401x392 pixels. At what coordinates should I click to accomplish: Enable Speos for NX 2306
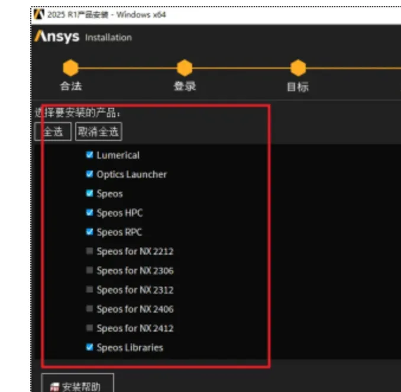tap(89, 270)
